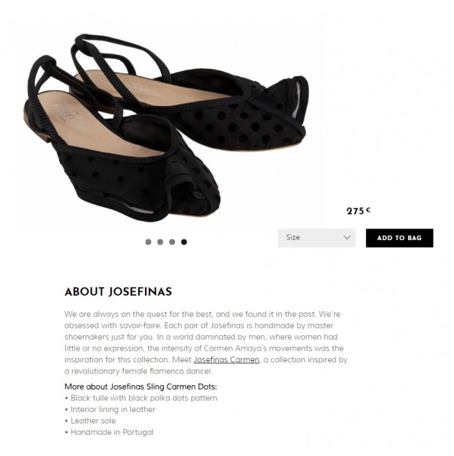Click the active fourth carousel dot
The height and width of the screenshot is (456, 454).
[184, 242]
